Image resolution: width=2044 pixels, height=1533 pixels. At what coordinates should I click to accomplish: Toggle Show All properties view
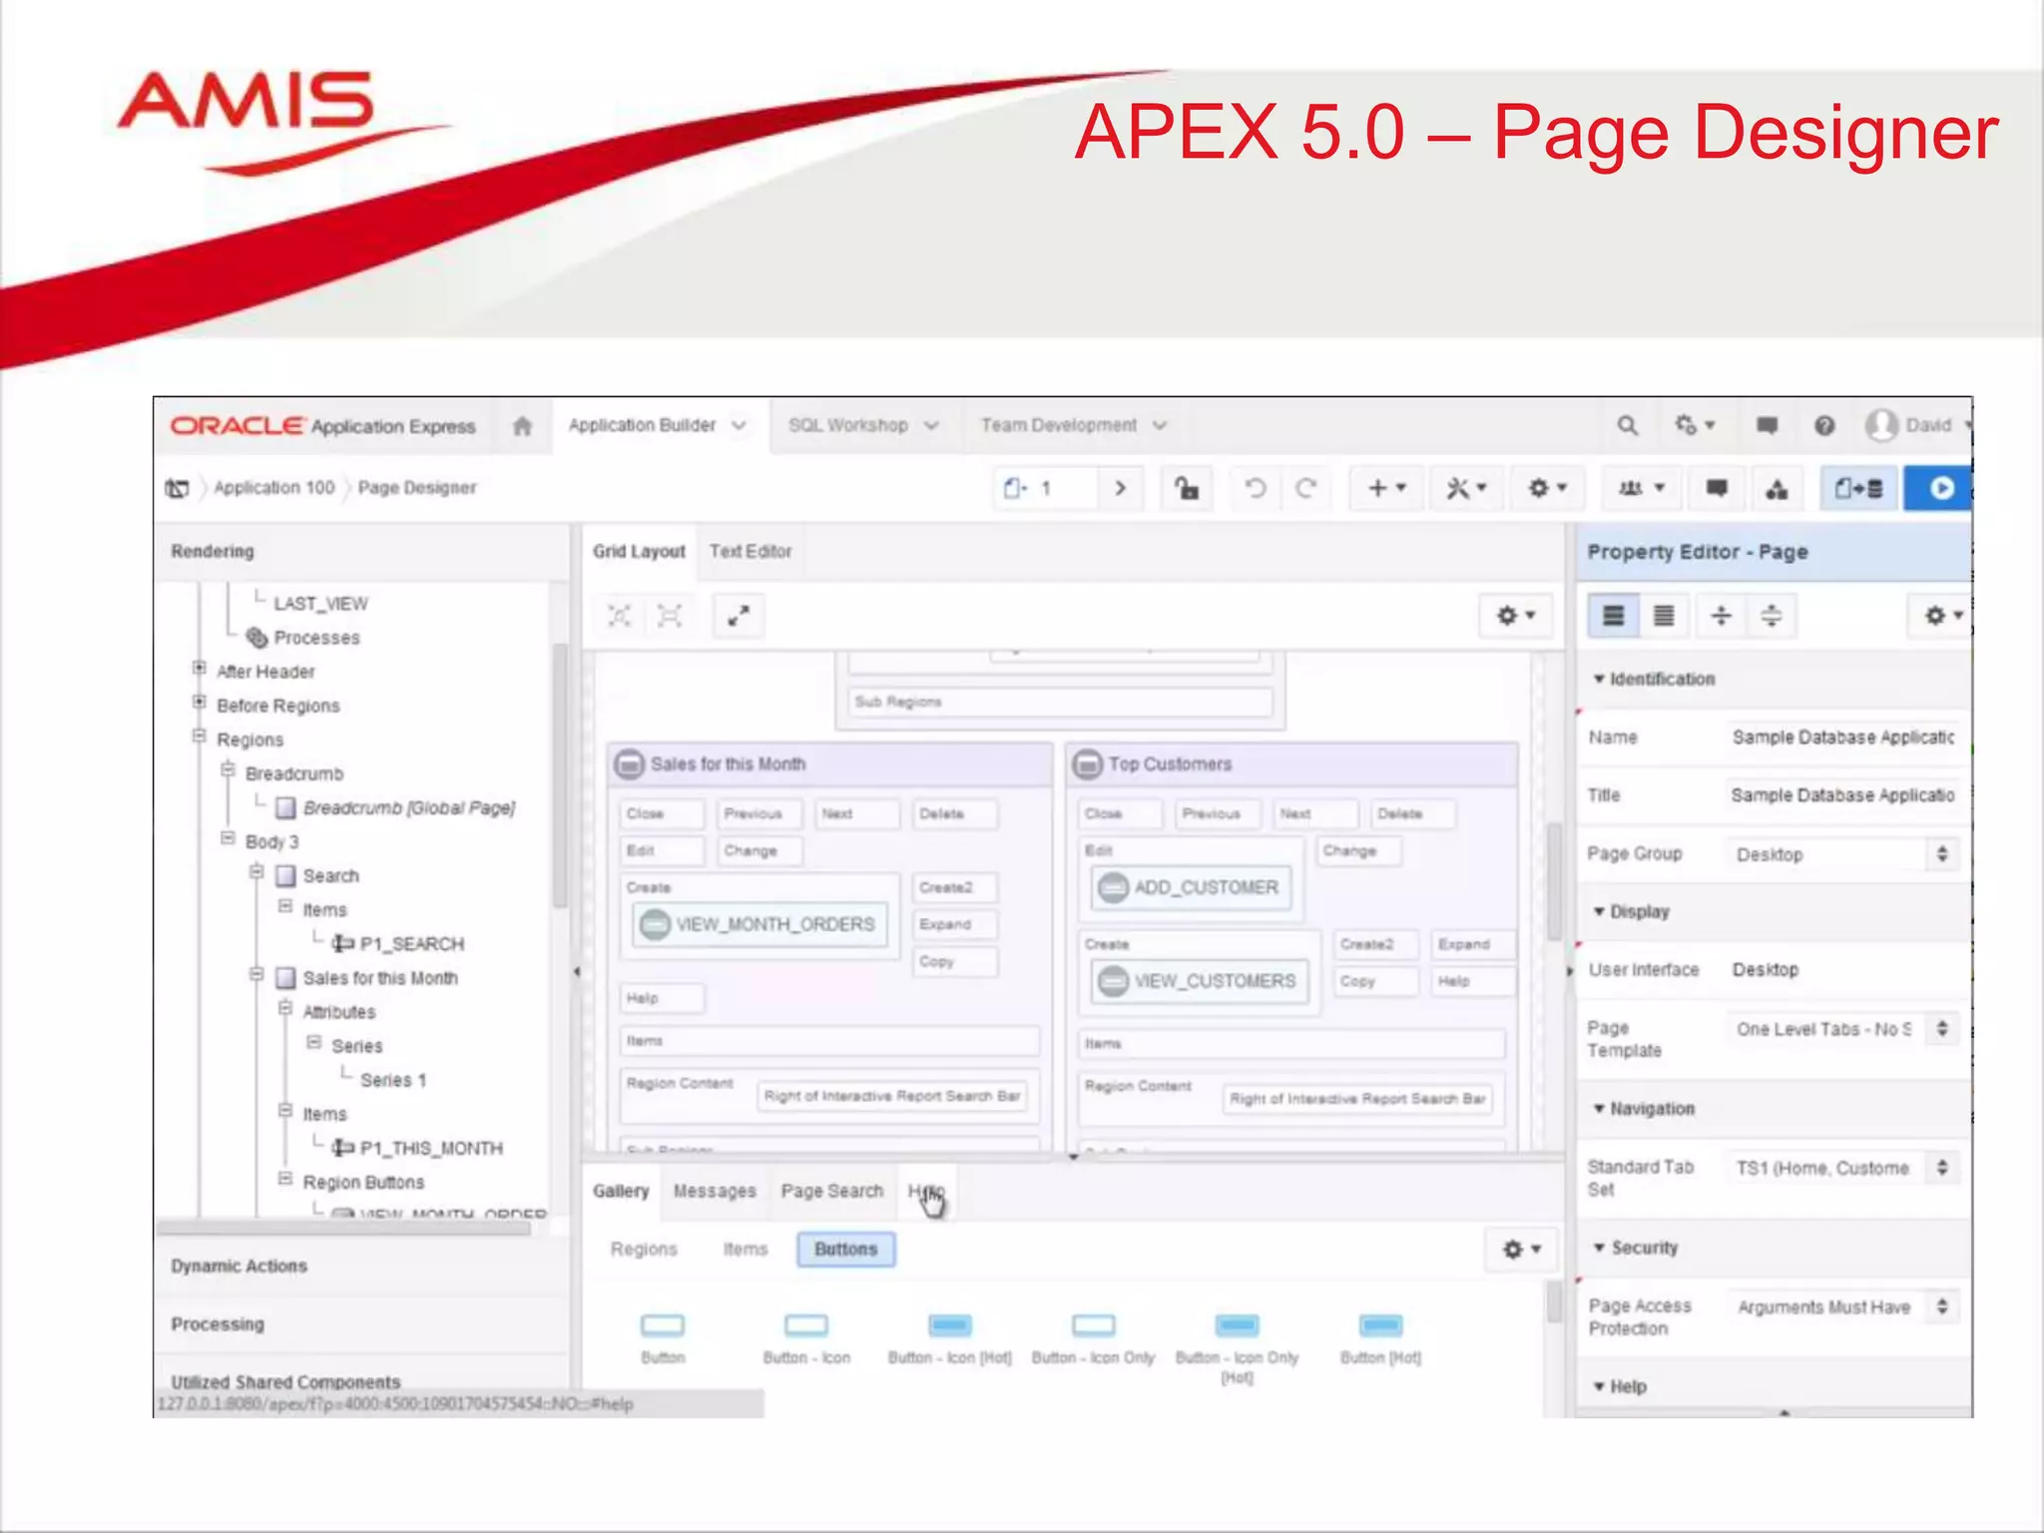click(x=1664, y=616)
